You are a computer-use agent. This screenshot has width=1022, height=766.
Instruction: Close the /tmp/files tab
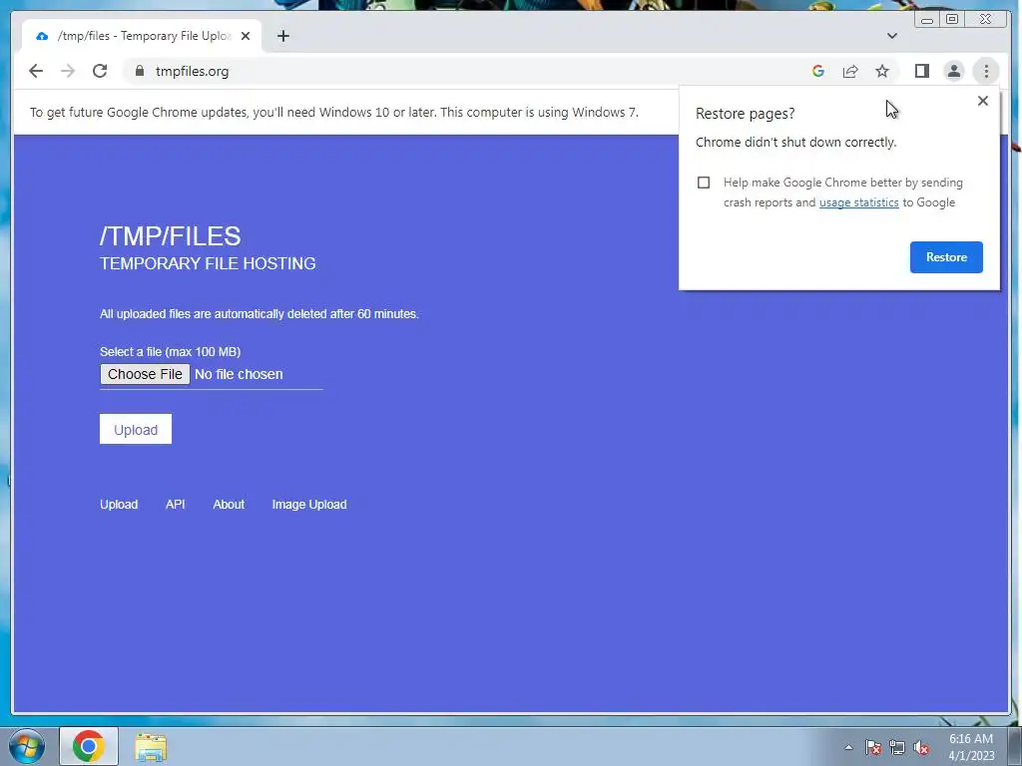[246, 36]
